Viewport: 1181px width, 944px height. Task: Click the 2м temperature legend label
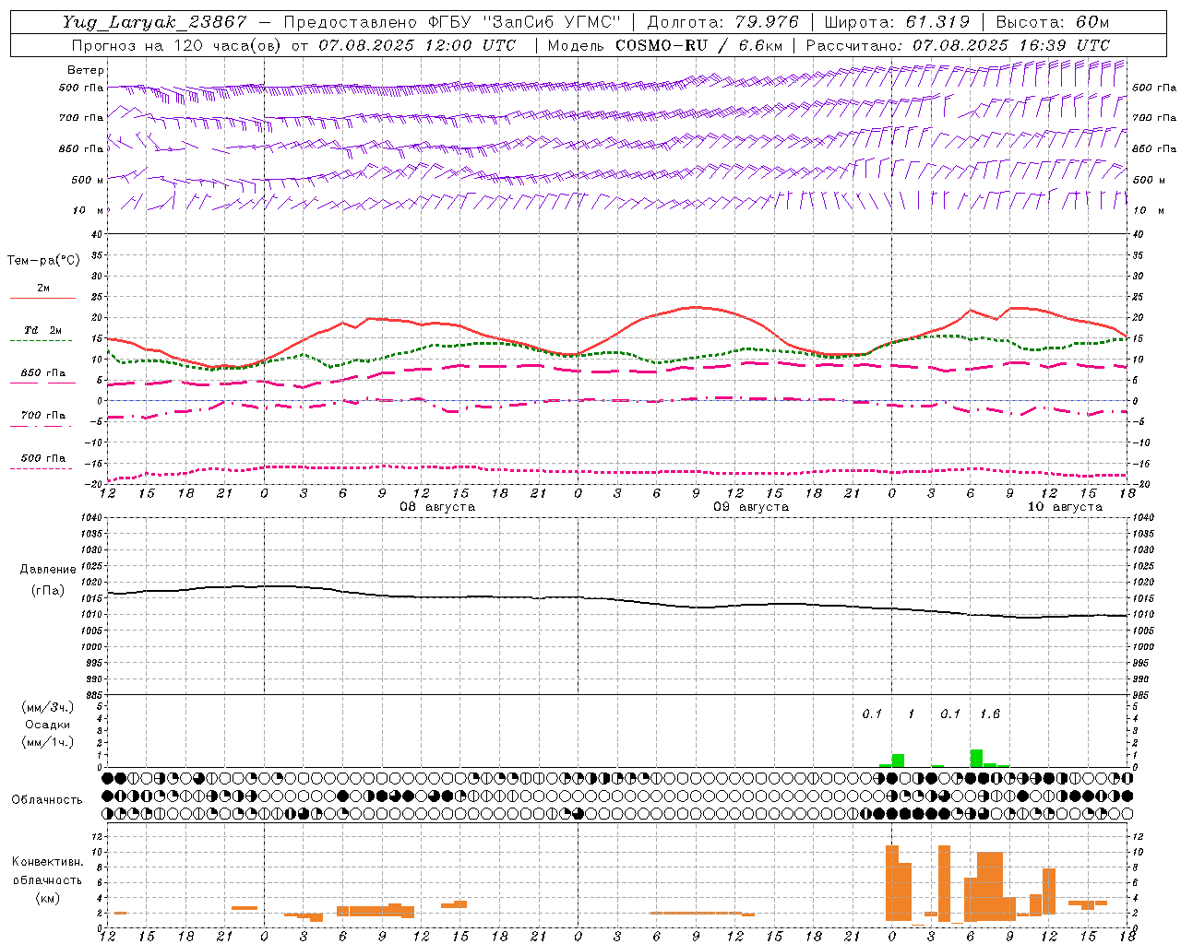[x=43, y=289]
